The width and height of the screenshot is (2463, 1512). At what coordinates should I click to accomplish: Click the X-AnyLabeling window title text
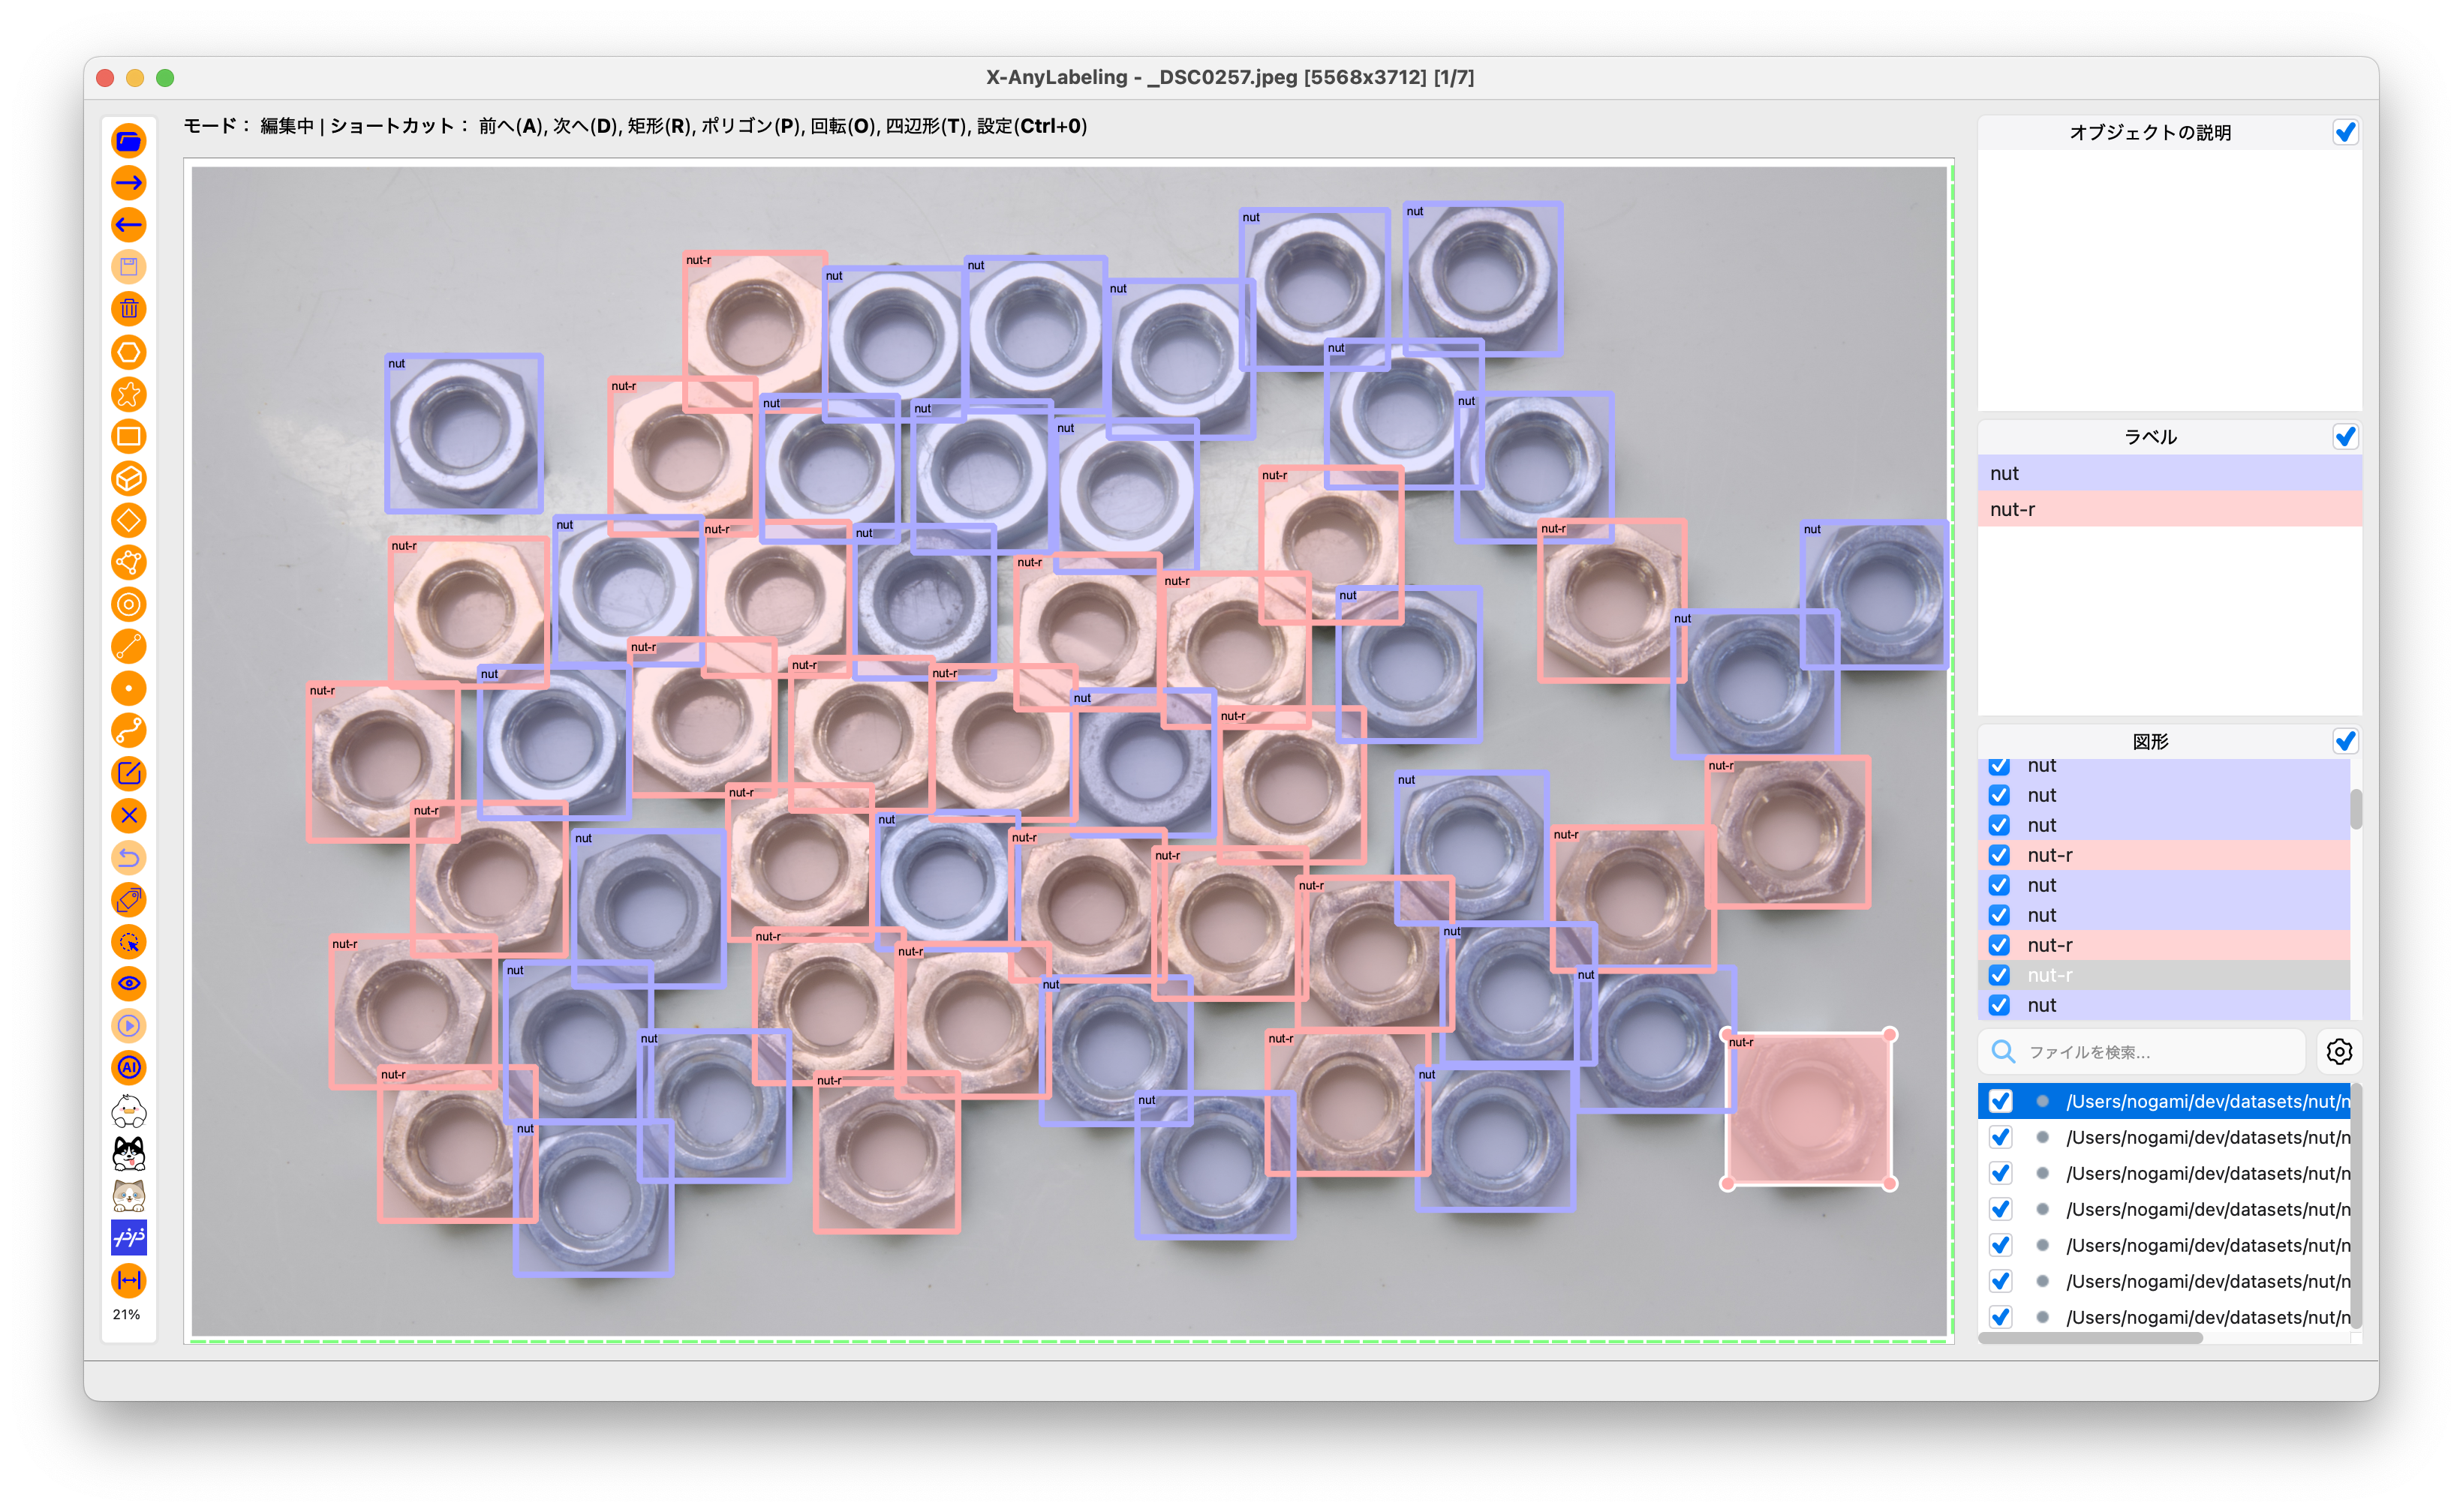point(1229,77)
